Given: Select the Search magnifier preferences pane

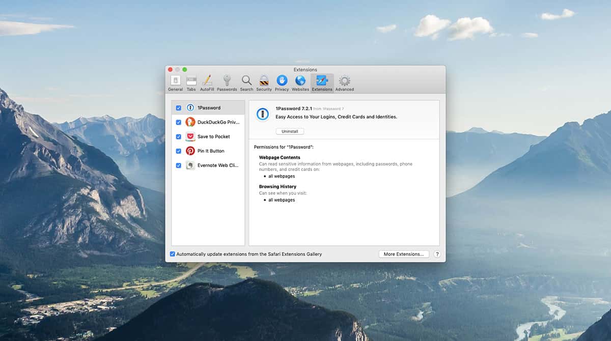Looking at the screenshot, I should point(246,83).
